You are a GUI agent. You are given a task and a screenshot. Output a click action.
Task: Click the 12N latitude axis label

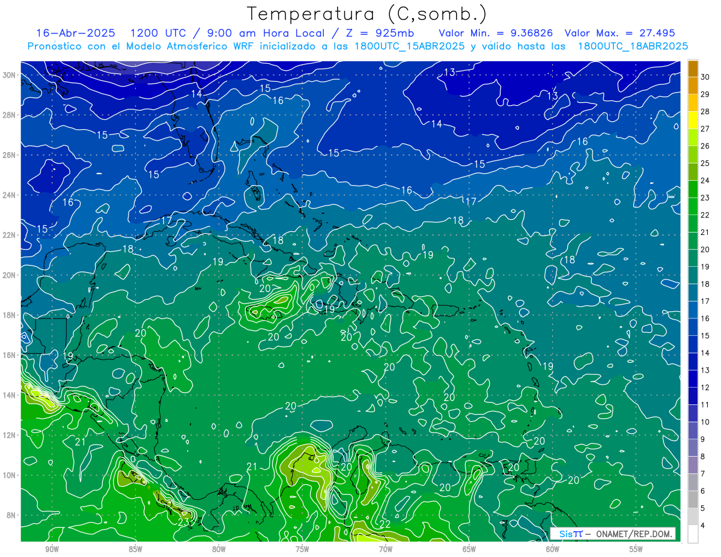tap(9, 435)
